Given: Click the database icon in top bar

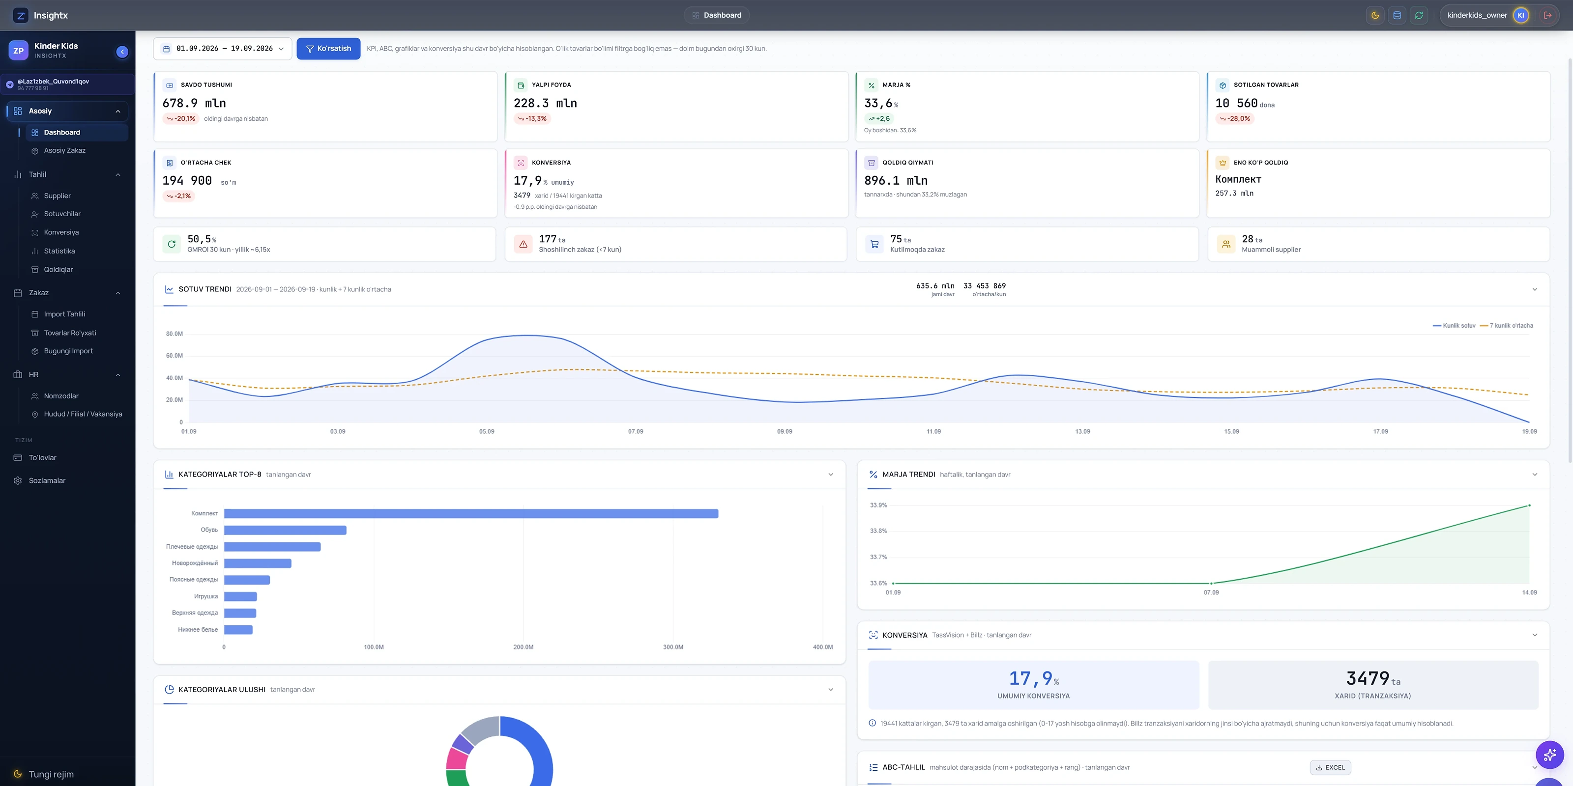Looking at the screenshot, I should (1397, 15).
